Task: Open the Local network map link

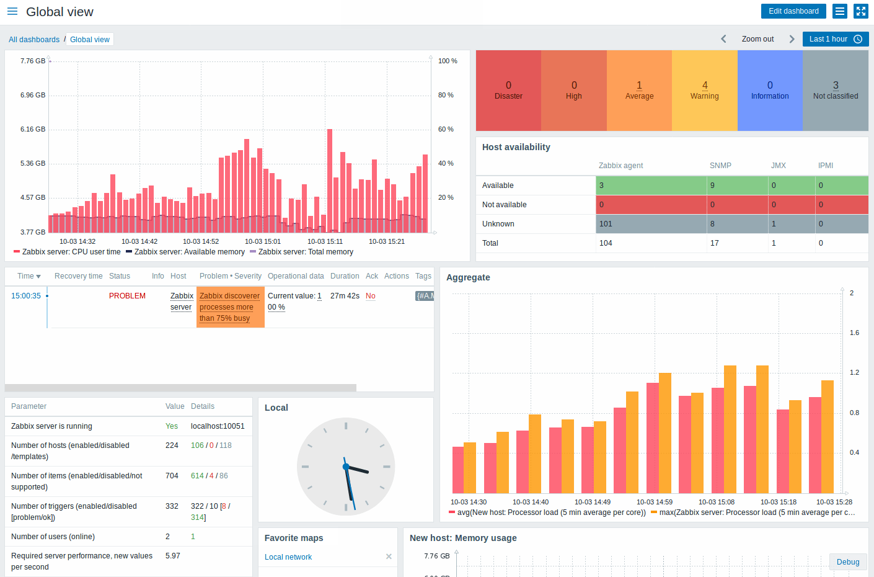Action: pyautogui.click(x=288, y=557)
